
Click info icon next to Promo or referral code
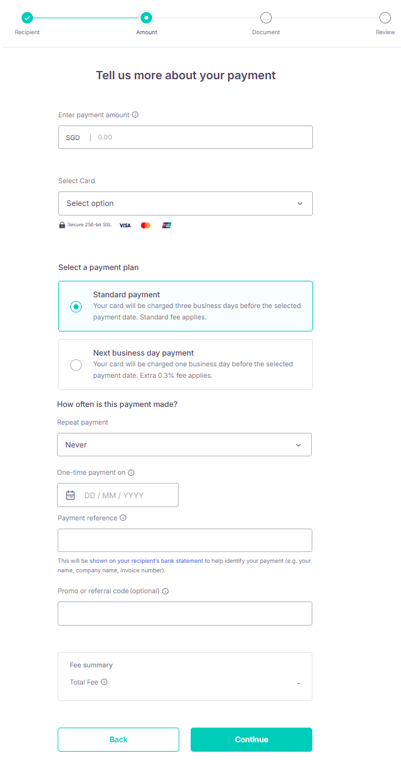pyautogui.click(x=165, y=591)
